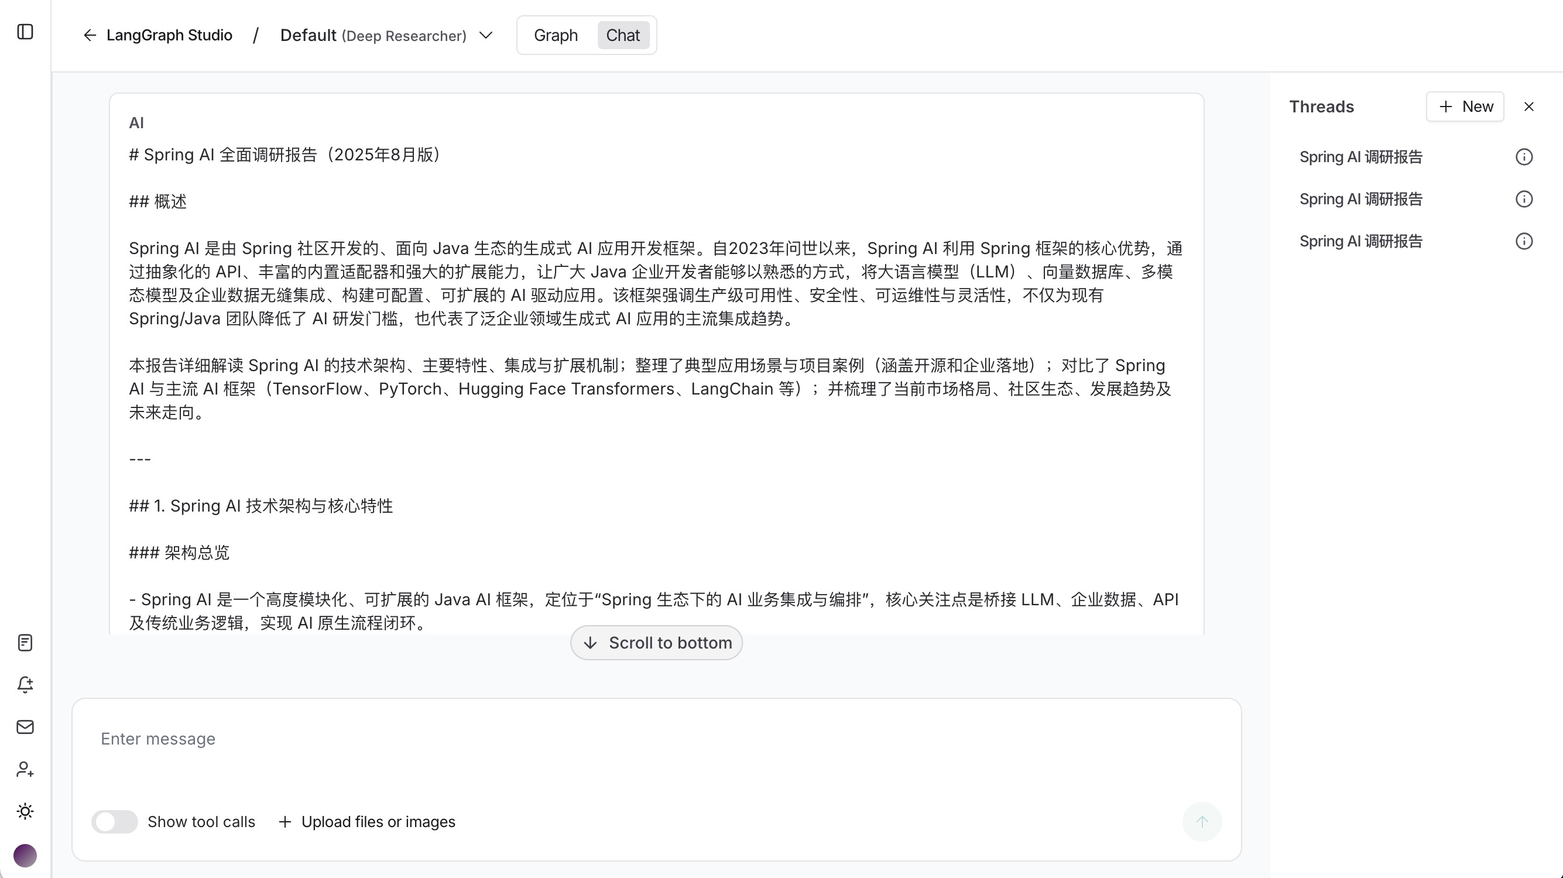
Task: Open second Spring AI 调研报告 thread
Action: click(1360, 199)
